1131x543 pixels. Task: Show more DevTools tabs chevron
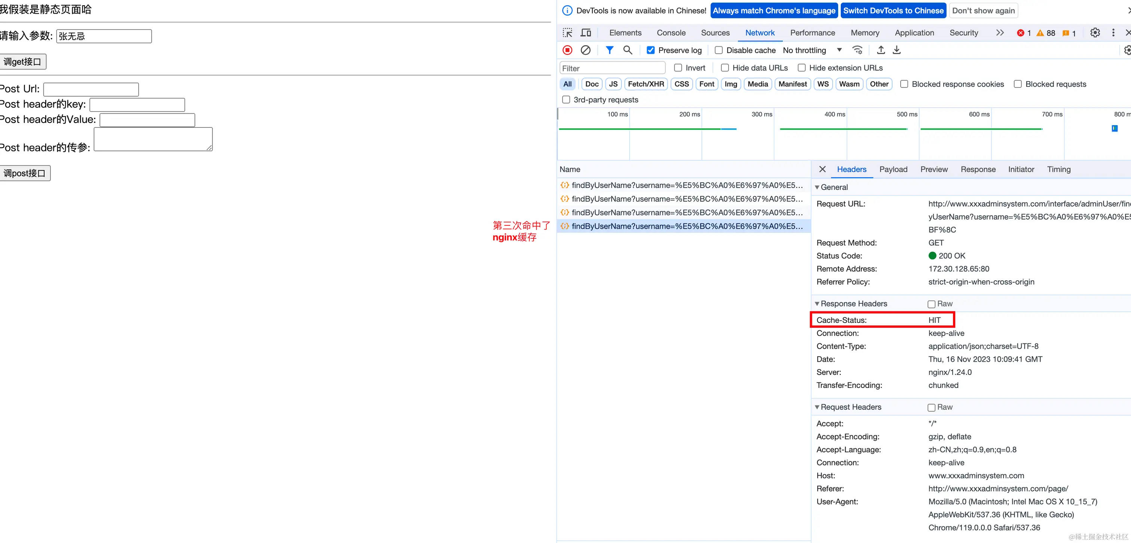click(x=1000, y=33)
